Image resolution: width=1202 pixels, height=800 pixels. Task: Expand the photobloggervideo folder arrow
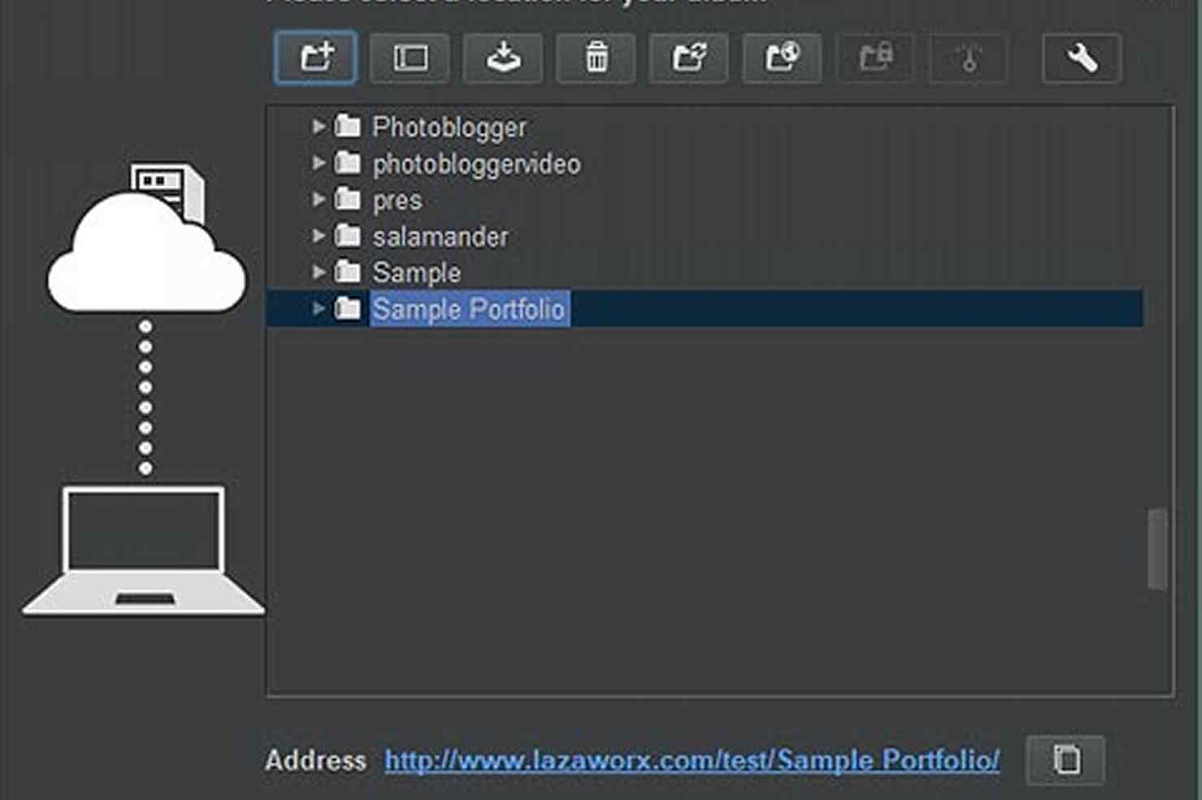(x=318, y=163)
